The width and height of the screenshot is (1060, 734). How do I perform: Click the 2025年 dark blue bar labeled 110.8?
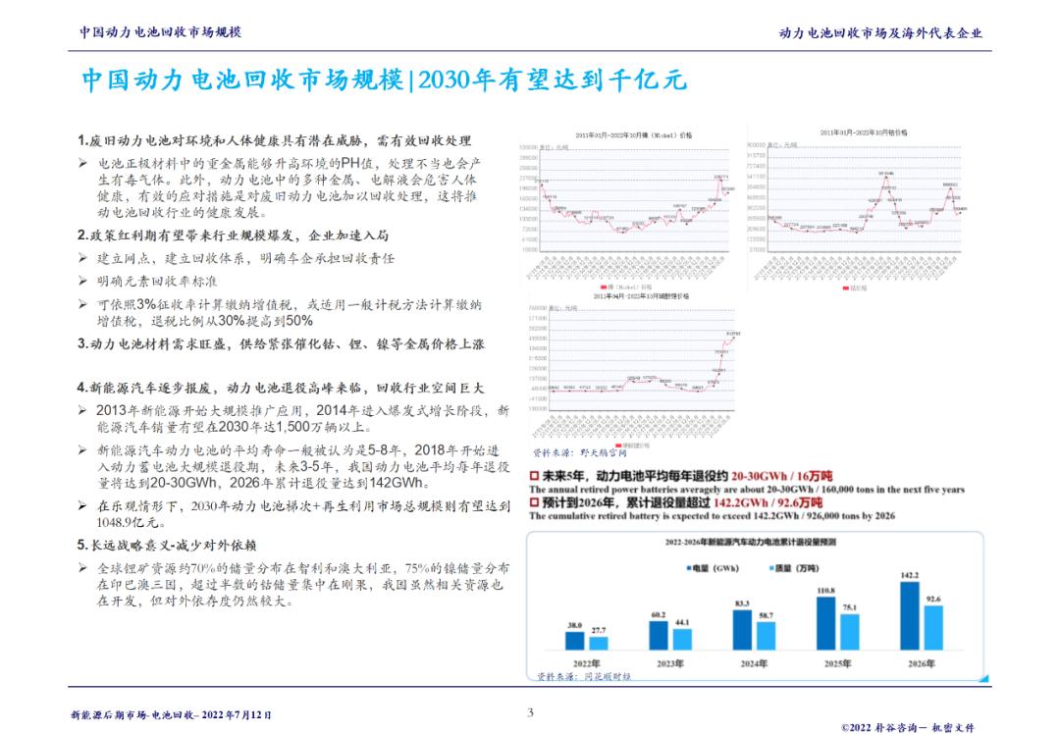[826, 623]
